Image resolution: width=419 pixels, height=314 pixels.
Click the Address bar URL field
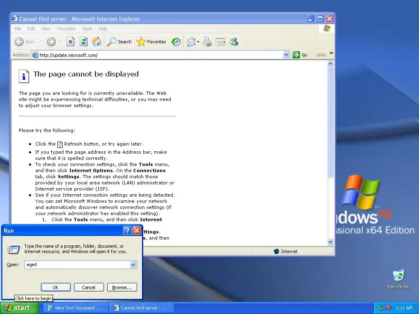(x=160, y=55)
